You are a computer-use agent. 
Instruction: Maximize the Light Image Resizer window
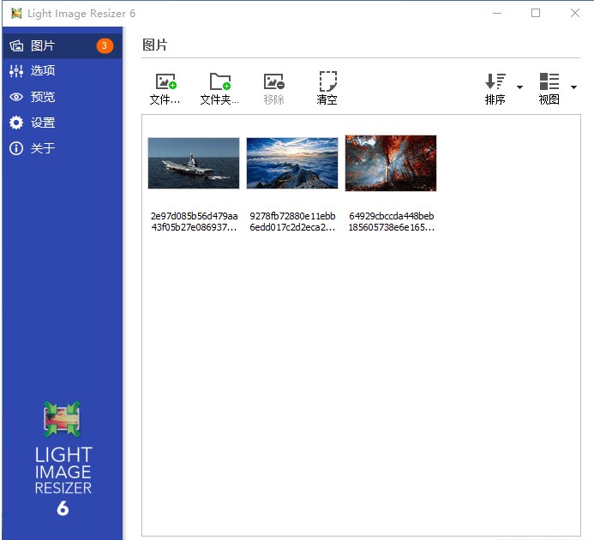(536, 13)
